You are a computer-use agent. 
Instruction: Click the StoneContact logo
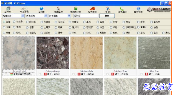(x=159, y=10)
